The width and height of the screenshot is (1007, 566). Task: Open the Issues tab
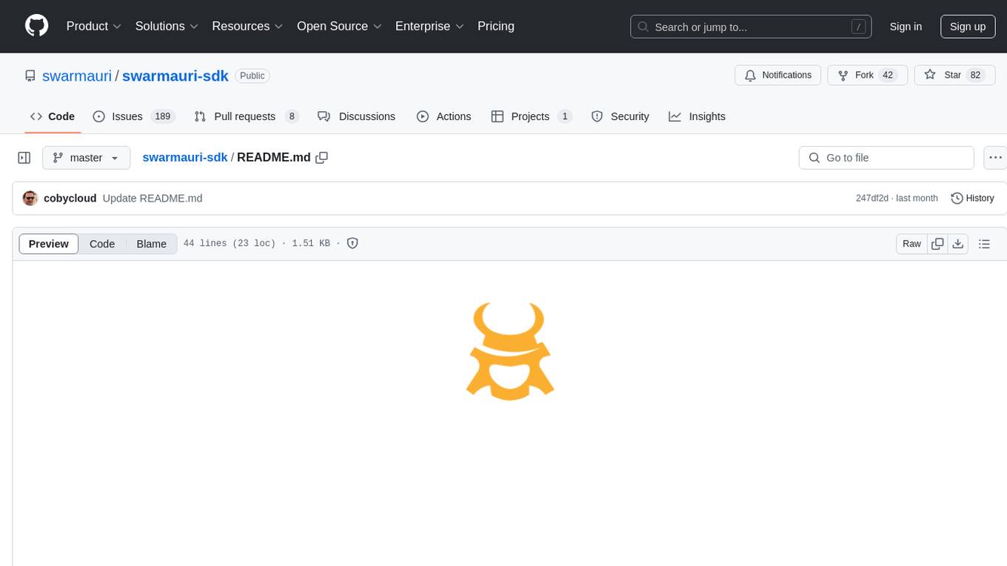tap(127, 116)
